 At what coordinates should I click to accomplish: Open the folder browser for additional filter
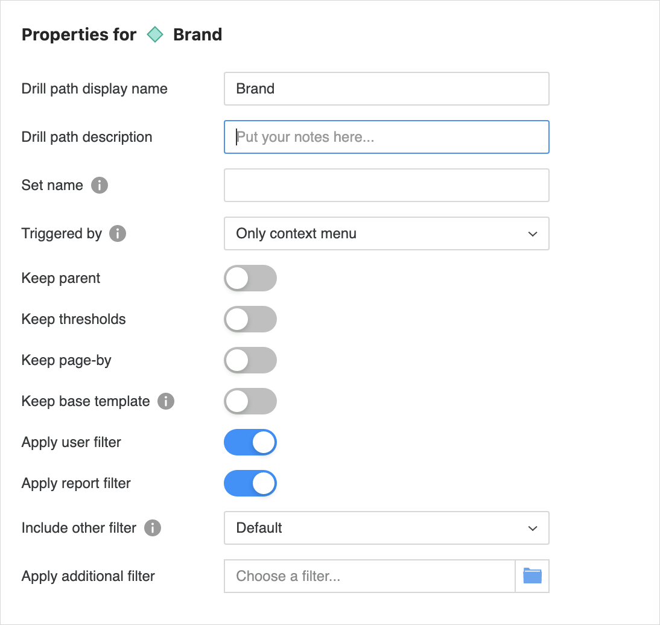click(x=532, y=576)
